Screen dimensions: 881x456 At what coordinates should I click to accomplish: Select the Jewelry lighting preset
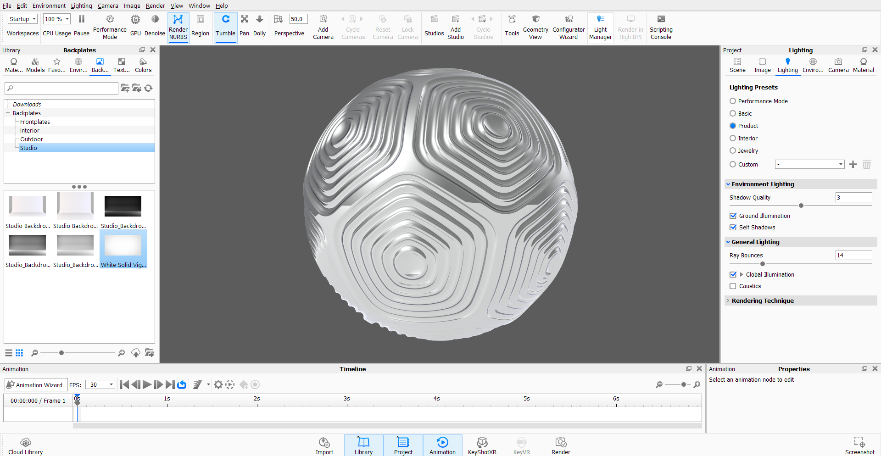[733, 151]
